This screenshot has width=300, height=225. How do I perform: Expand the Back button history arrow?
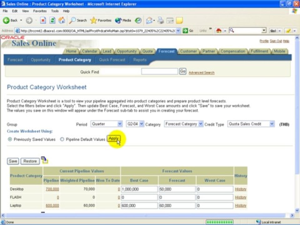point(21,20)
